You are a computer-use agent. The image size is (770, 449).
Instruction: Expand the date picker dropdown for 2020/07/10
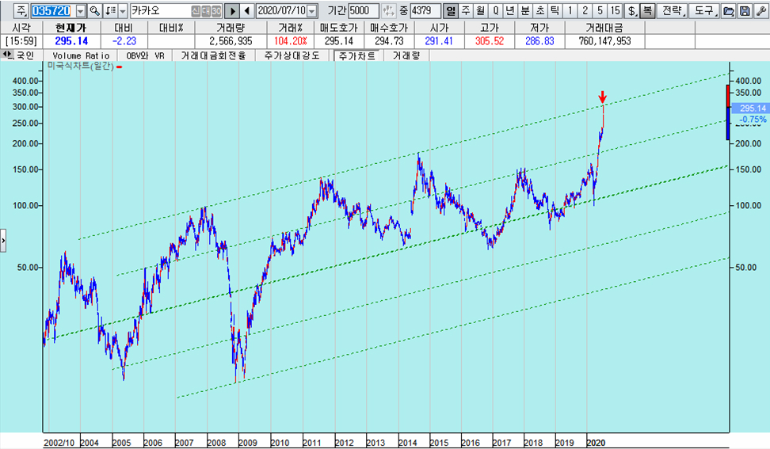point(311,11)
